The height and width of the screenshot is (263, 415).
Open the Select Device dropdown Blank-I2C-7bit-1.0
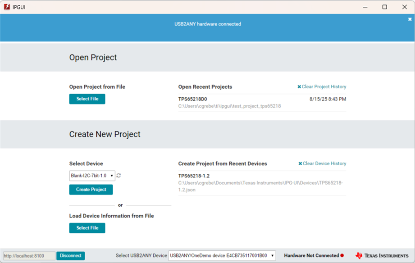92,176
